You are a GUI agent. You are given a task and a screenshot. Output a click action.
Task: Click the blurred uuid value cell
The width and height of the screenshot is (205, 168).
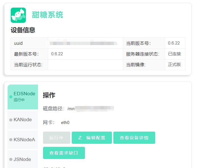pos(83,43)
